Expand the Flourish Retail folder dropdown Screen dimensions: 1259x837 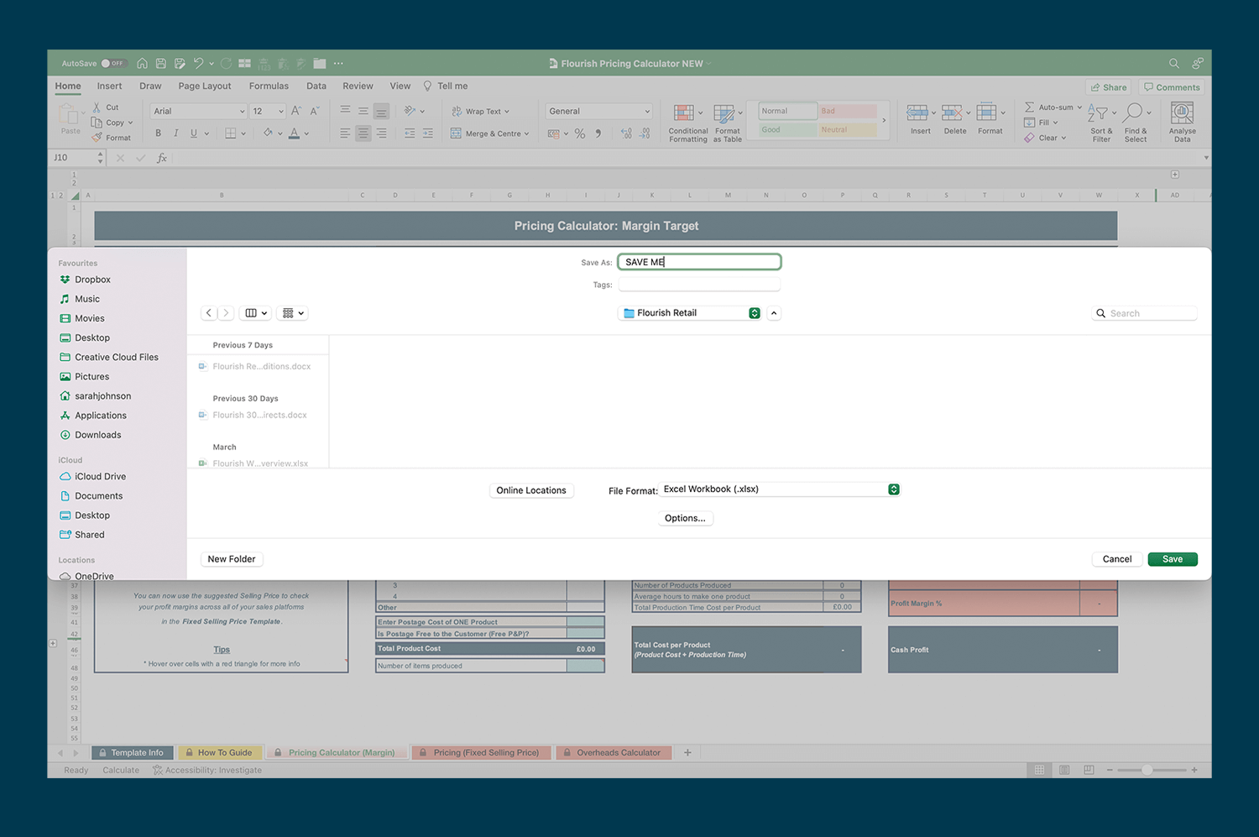(x=754, y=312)
